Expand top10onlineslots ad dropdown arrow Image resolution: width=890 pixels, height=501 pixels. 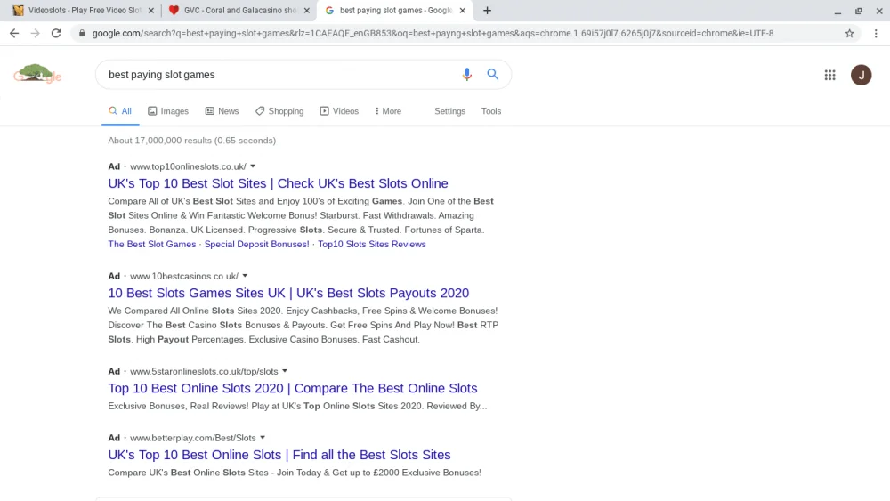253,166
